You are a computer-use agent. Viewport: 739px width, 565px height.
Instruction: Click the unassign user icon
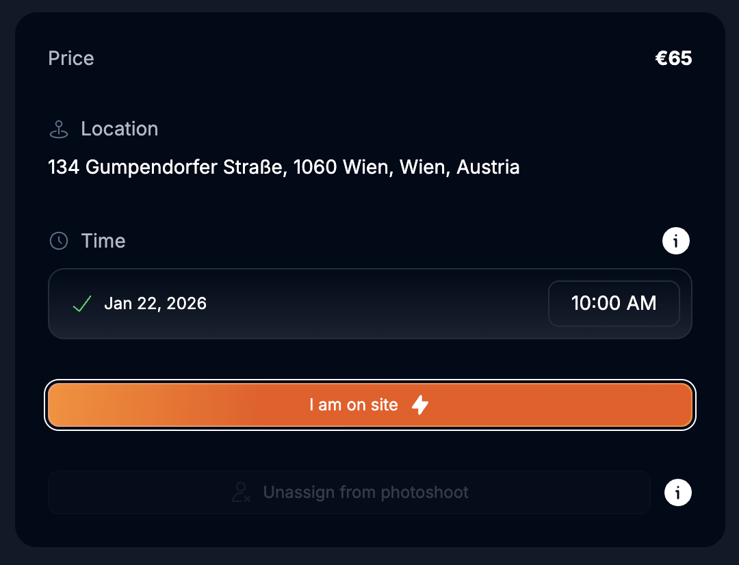(x=241, y=492)
